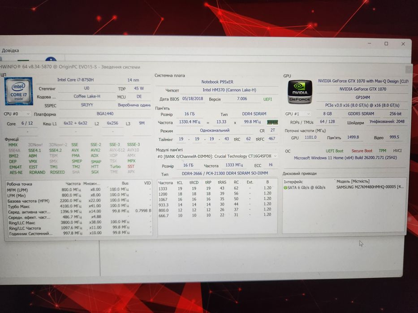The width and height of the screenshot is (418, 313).
Task: Select the Intel Core i7-8750H name field
Action: pyautogui.click(x=75, y=80)
